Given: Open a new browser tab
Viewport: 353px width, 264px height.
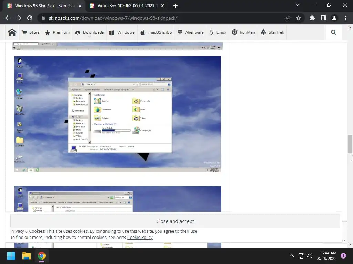Looking at the screenshot, I should (x=175, y=6).
